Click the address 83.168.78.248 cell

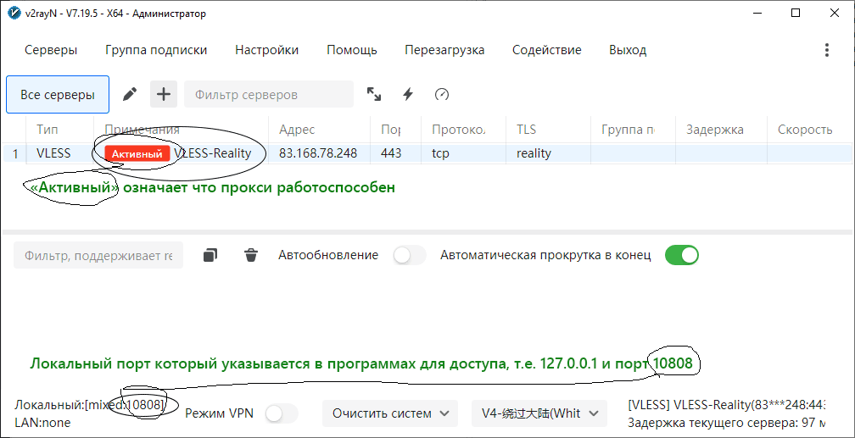[x=318, y=153]
